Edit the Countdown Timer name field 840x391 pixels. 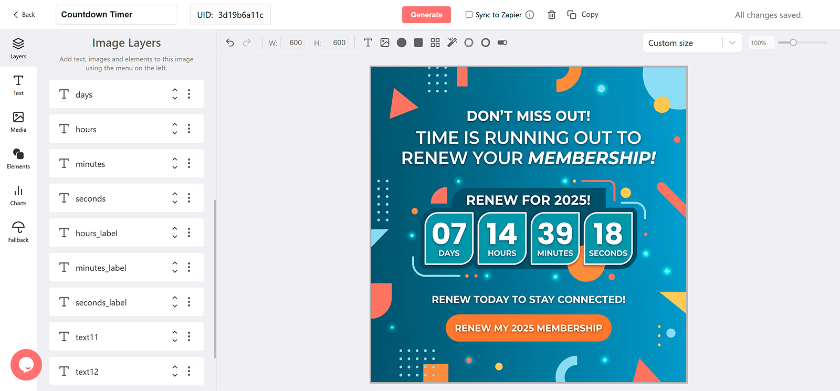coord(117,15)
